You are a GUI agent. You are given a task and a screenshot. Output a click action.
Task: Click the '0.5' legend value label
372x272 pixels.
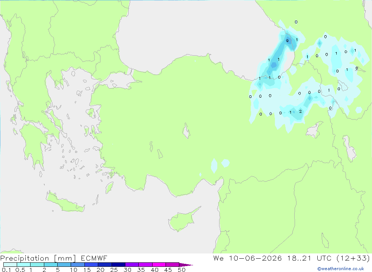(x=20, y=270)
